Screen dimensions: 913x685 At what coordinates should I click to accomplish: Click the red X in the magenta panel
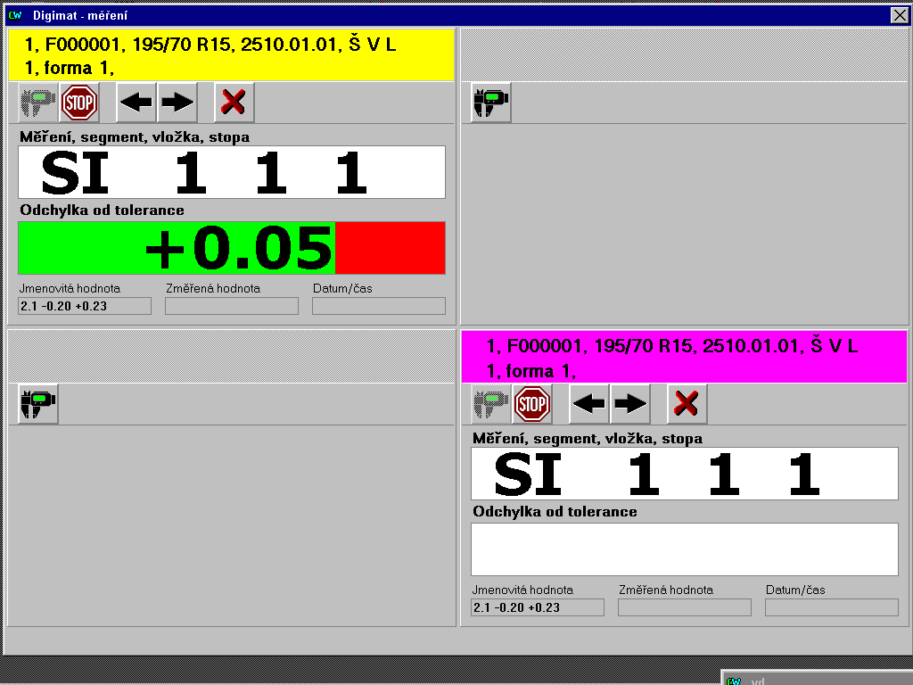687,404
